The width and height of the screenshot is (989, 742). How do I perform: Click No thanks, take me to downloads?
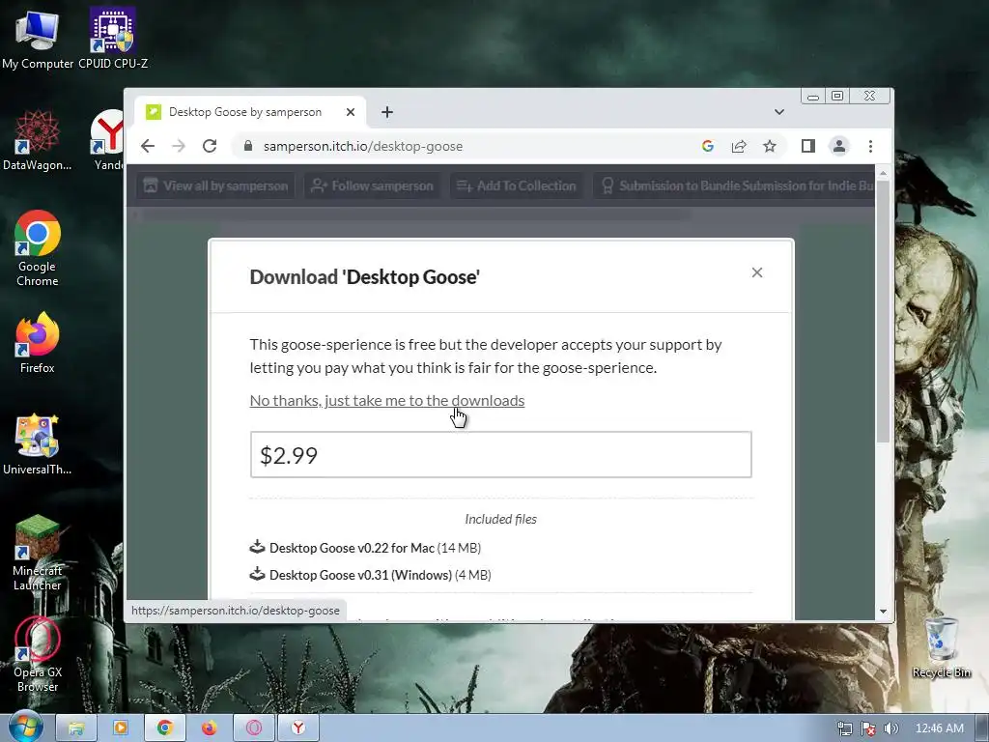coord(386,401)
